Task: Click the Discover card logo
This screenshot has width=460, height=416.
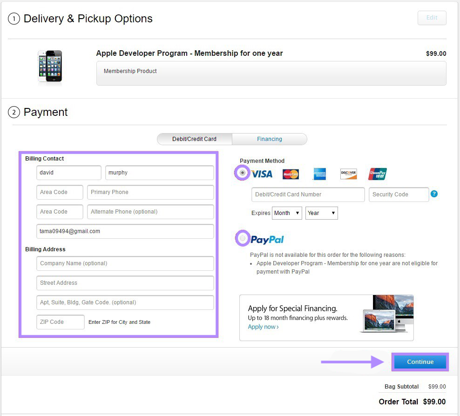Action: [348, 174]
